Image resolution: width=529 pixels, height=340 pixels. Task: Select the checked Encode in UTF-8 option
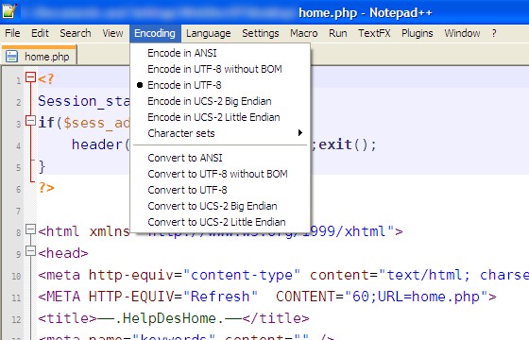pyautogui.click(x=220, y=85)
